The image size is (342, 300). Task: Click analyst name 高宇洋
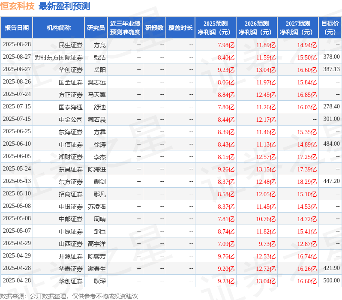[96, 244]
